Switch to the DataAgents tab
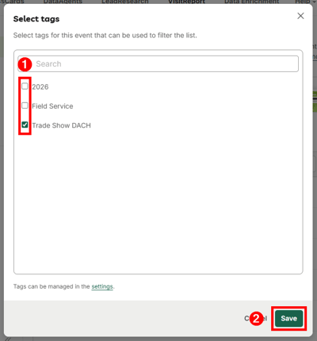 pyautogui.click(x=63, y=2)
